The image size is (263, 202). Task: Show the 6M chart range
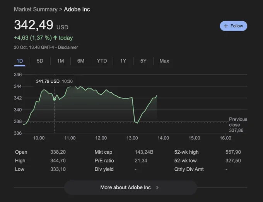81,61
